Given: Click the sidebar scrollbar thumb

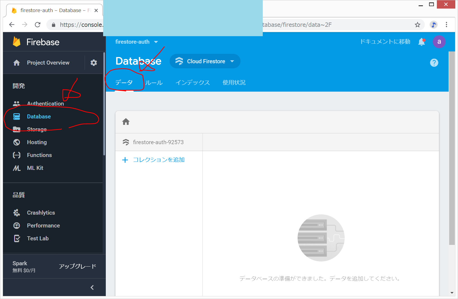Looking at the screenshot, I should [x=104, y=104].
